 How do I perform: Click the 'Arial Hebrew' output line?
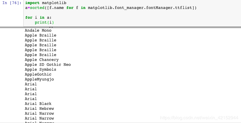[x=39, y=109]
